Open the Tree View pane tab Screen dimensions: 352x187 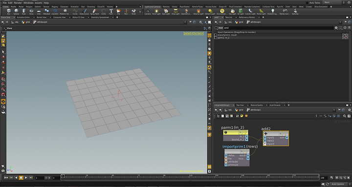[x=240, y=105]
